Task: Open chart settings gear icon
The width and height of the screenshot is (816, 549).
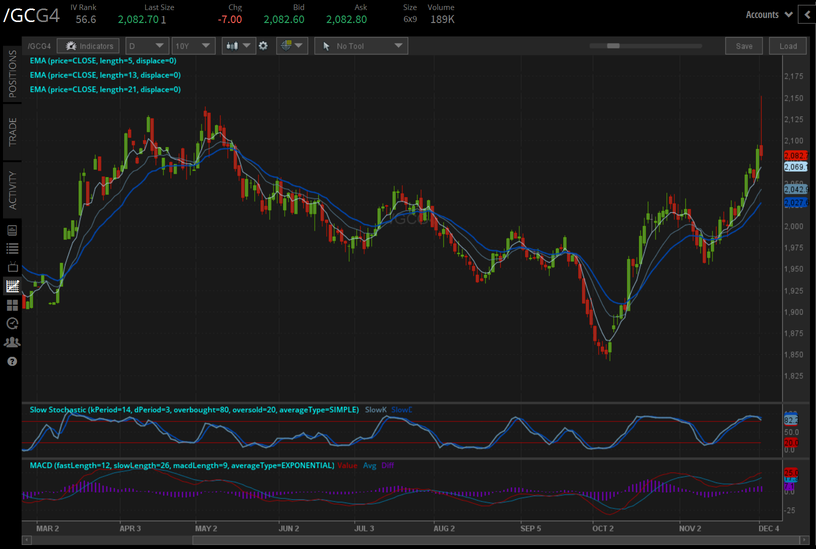Action: coord(263,46)
